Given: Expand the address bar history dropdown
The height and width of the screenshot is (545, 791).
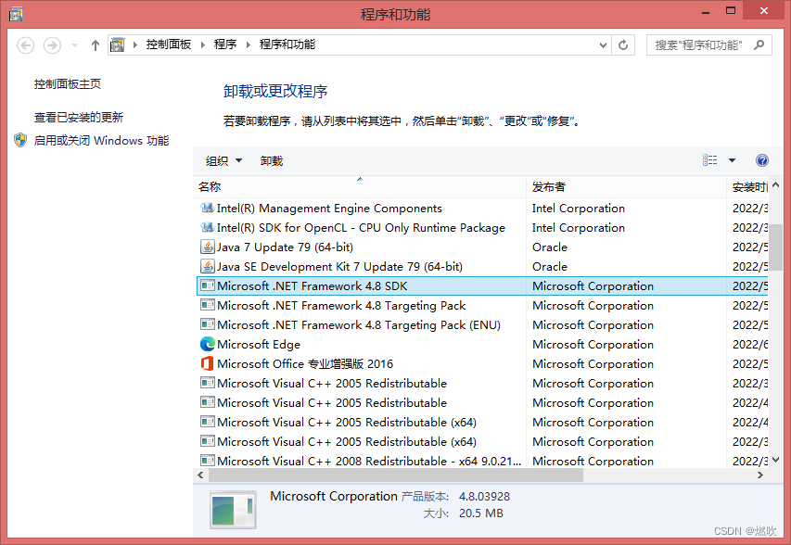Looking at the screenshot, I should click(x=603, y=45).
